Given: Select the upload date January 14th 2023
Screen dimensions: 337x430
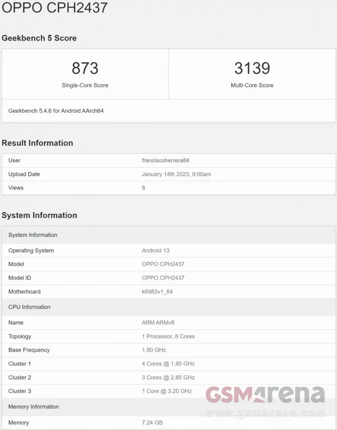Looking at the screenshot, I should pyautogui.click(x=176, y=174).
